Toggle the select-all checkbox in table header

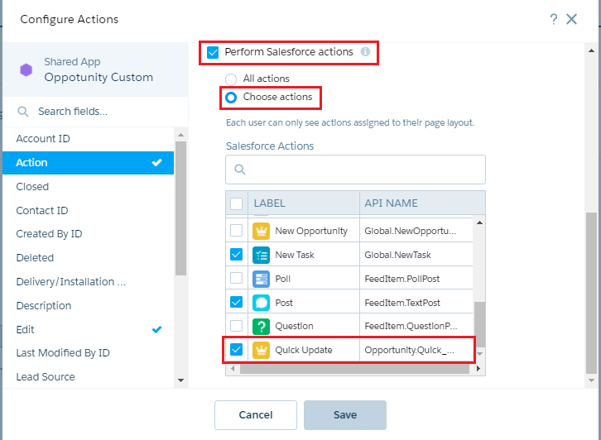[x=236, y=203]
